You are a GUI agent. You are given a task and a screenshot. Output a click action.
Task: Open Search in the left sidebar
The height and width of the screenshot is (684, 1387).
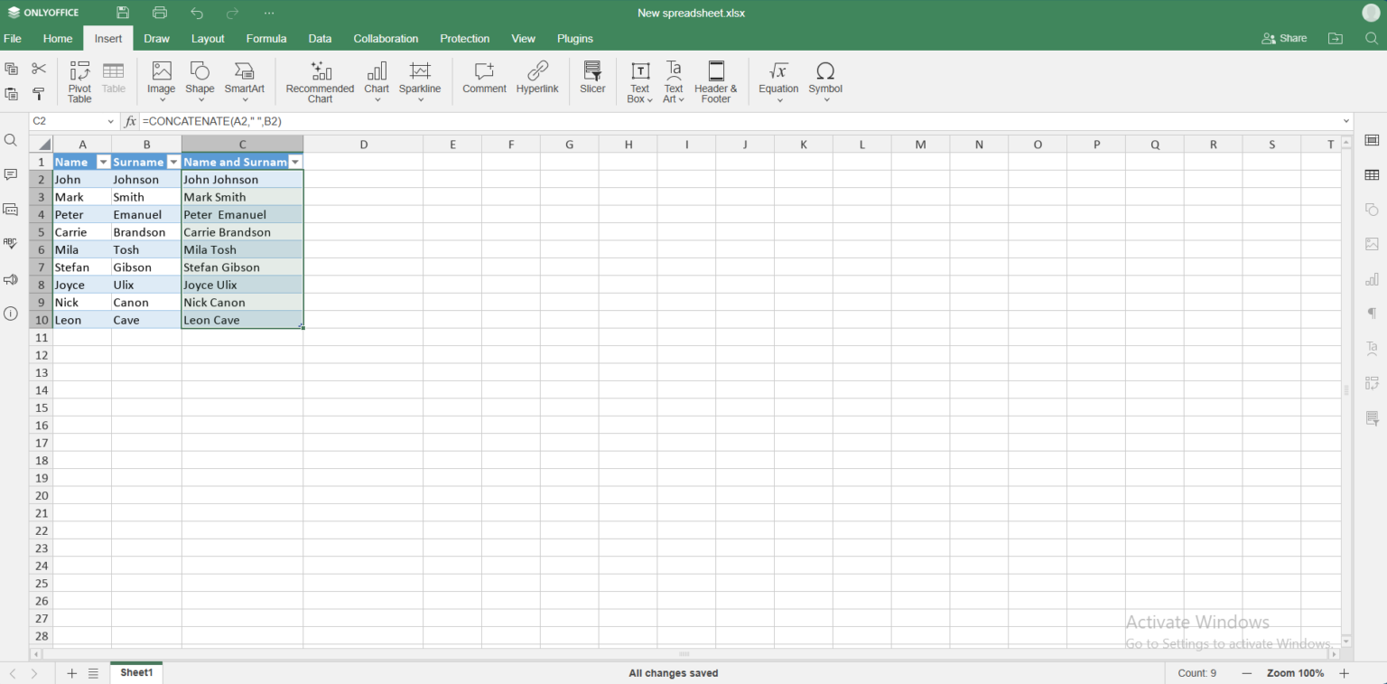[x=11, y=140]
